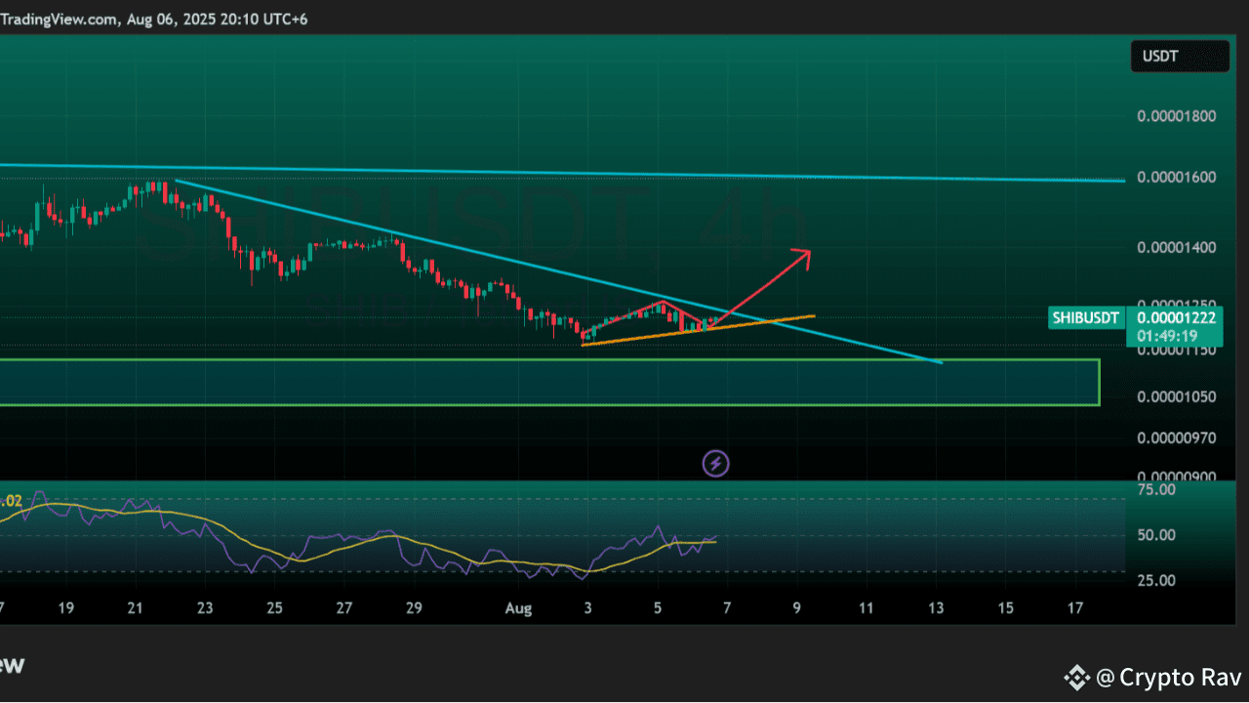Select the USDT label in top right corner
This screenshot has height=703, width=1249.
pos(1159,56)
